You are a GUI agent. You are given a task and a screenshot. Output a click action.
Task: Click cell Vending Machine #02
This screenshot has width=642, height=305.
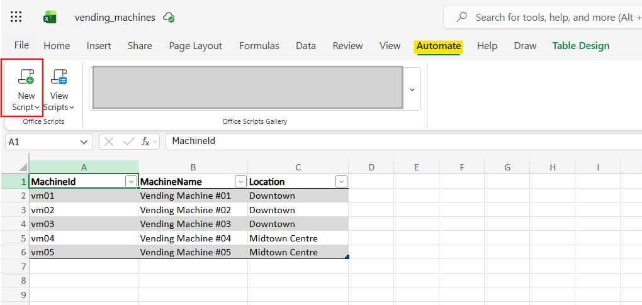[x=193, y=210]
